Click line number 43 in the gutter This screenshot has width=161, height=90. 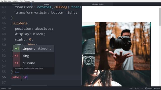point(4,7)
